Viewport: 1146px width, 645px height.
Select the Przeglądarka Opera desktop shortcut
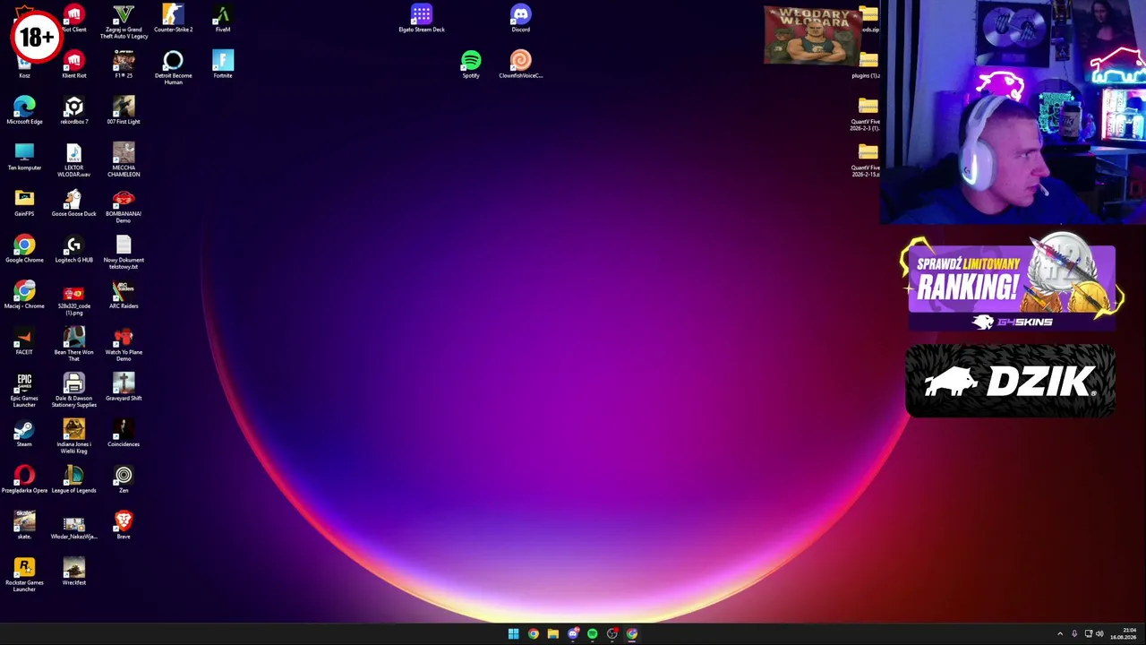[24, 479]
